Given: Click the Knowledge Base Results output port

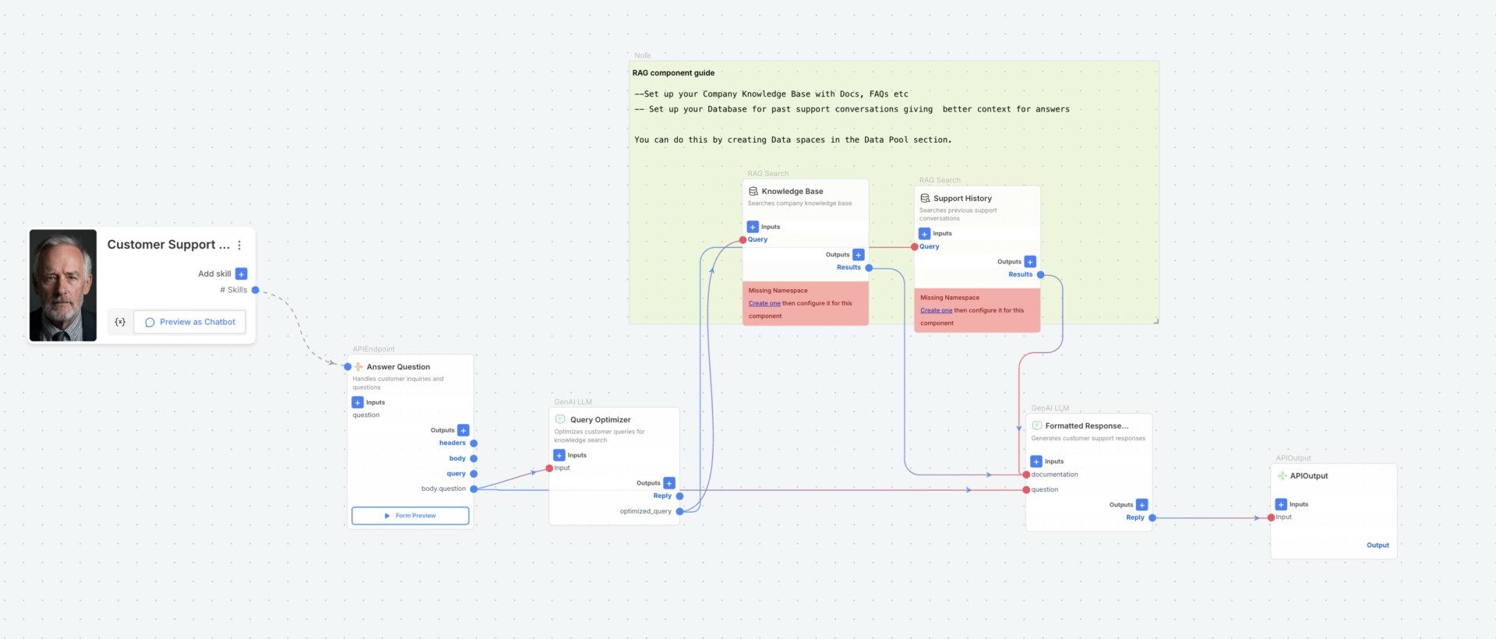Looking at the screenshot, I should tap(869, 267).
